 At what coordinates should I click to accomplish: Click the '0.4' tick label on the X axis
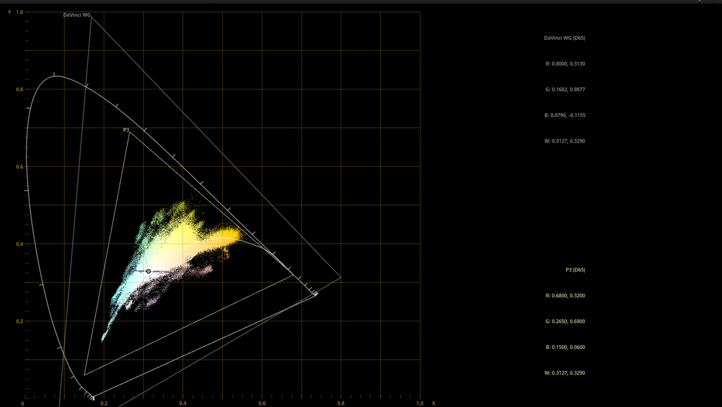pos(183,403)
